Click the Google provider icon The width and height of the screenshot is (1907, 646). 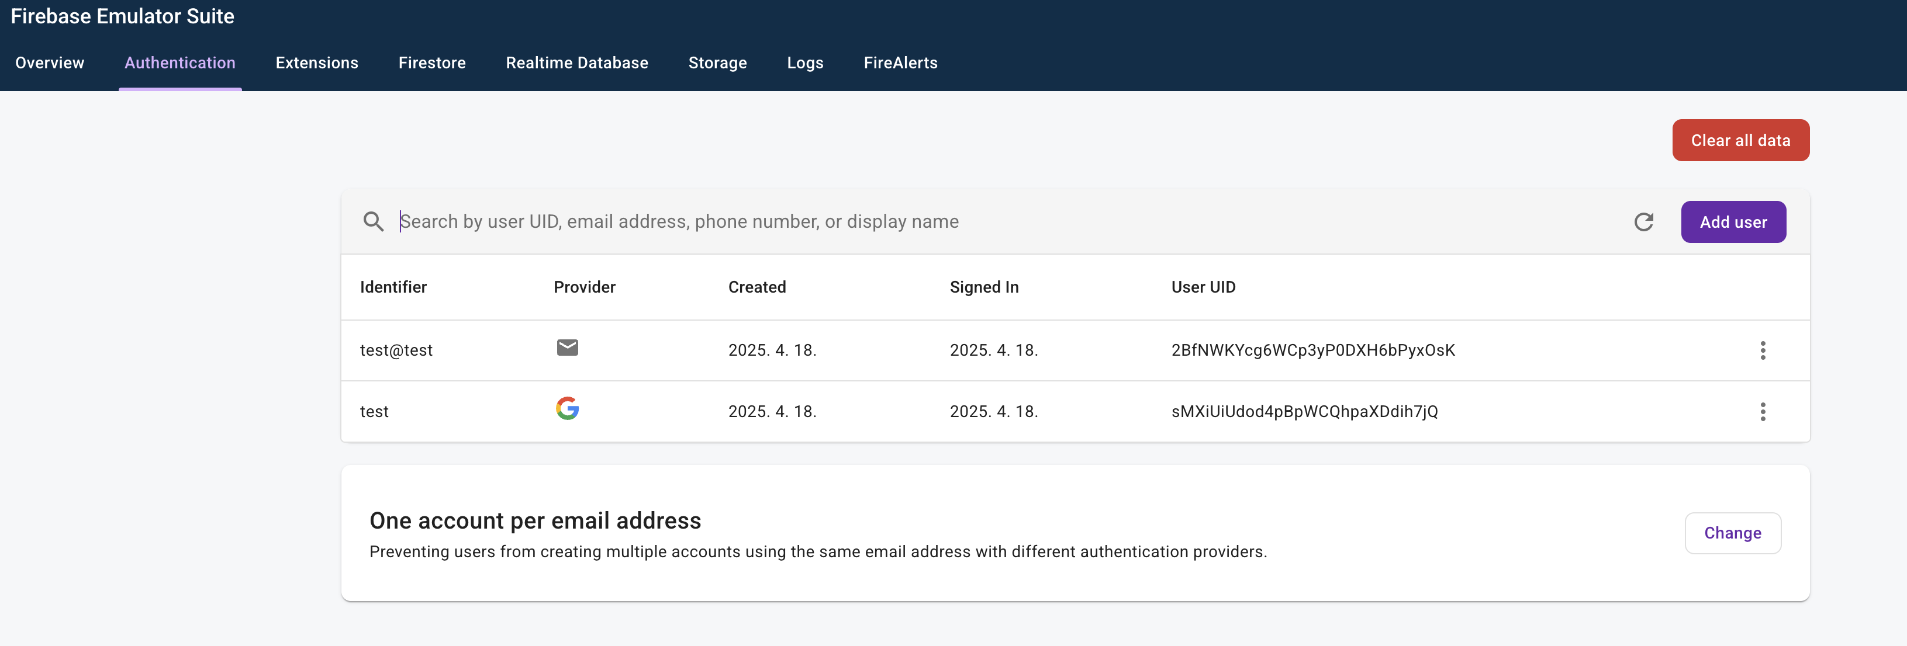pyautogui.click(x=567, y=408)
